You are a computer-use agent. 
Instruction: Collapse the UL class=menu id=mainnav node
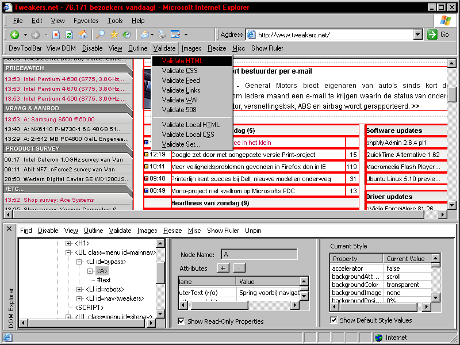[68, 252]
